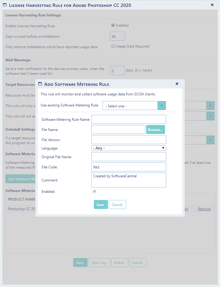Save the new software metering rule
220x287 pixels.
[100, 204]
